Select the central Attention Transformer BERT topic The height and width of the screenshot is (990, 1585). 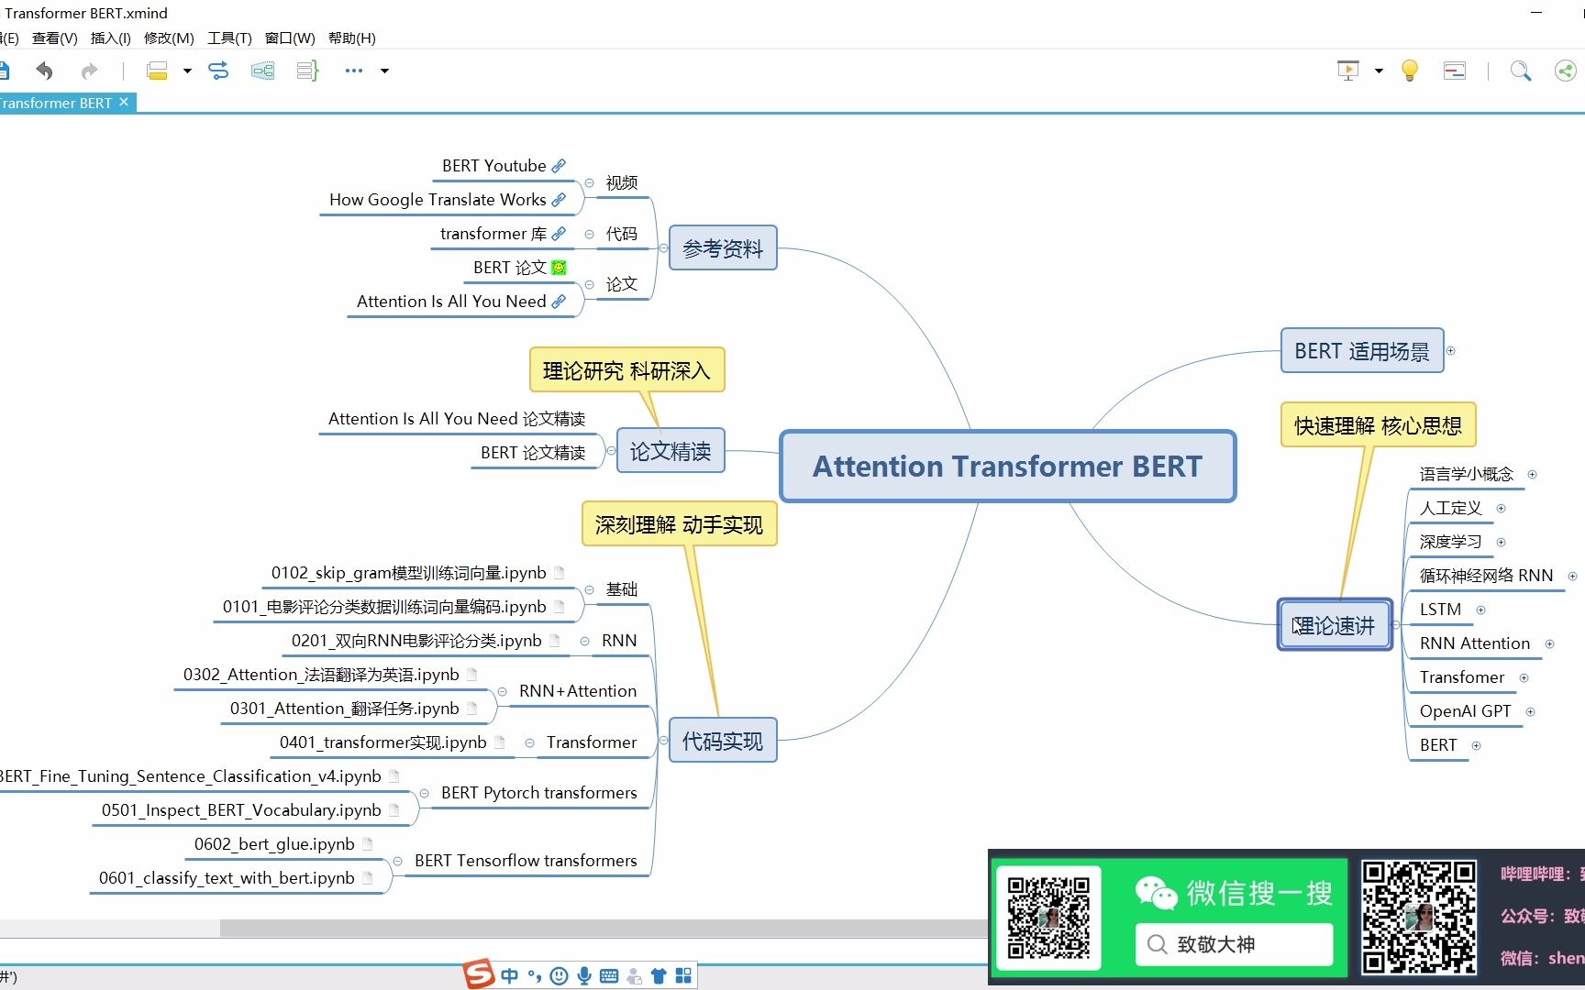click(x=1007, y=467)
